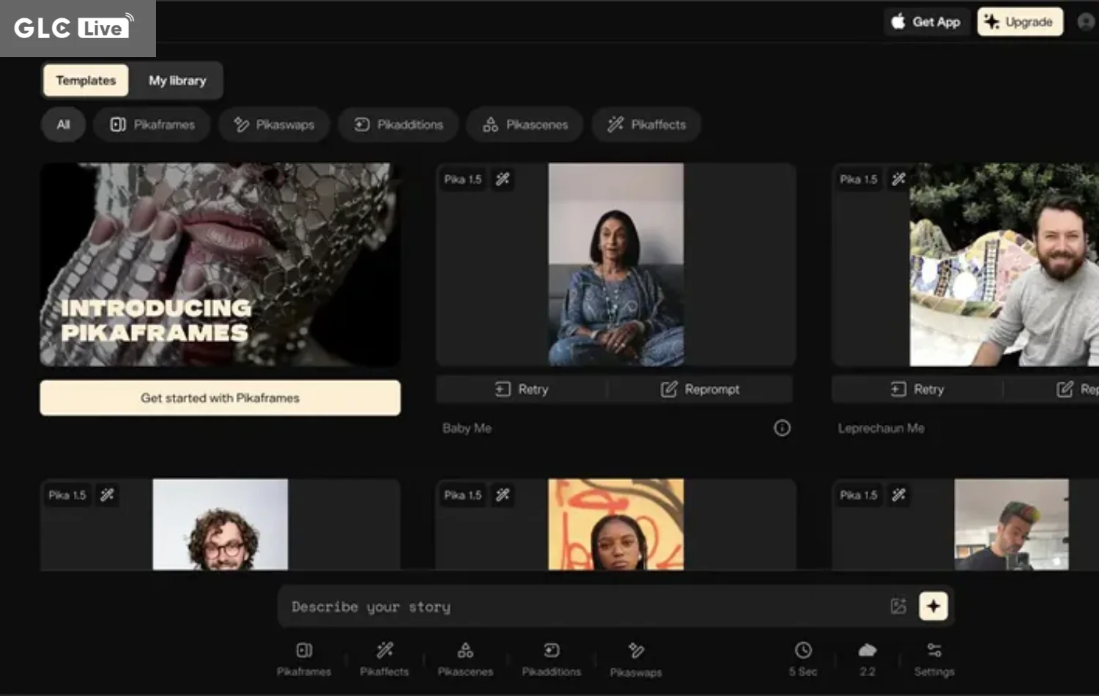Image resolution: width=1099 pixels, height=696 pixels.
Task: Open the Introducing Pikaframes banner thumbnail
Action: tap(220, 264)
